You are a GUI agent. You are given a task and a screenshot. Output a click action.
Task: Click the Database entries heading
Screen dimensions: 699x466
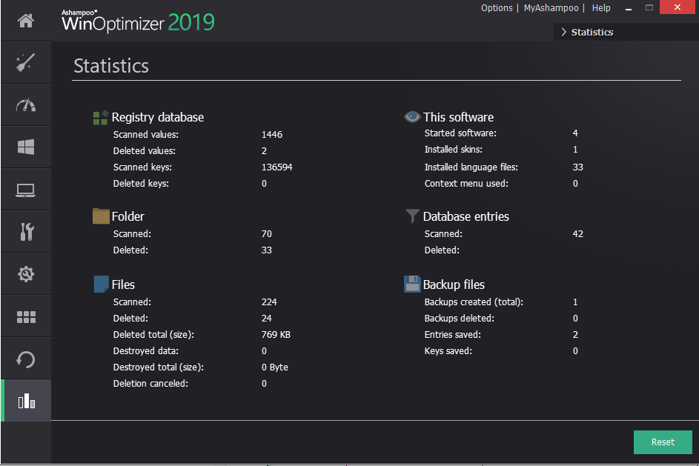tap(466, 216)
